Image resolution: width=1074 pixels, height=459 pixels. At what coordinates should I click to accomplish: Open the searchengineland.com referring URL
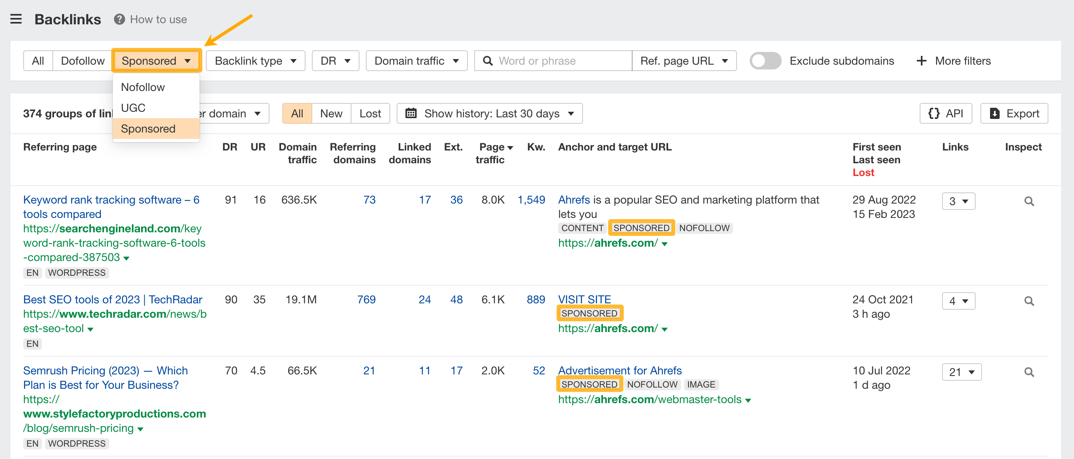[x=114, y=243]
